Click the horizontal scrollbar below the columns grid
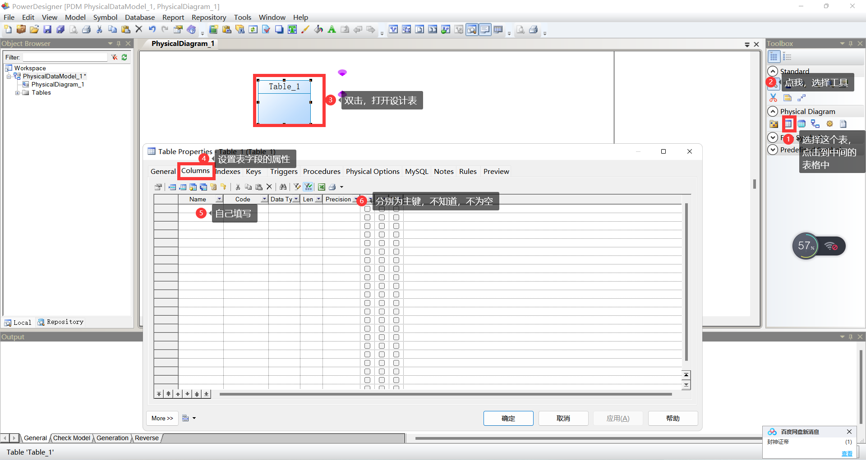Image resolution: width=866 pixels, height=460 pixels. (x=445, y=394)
